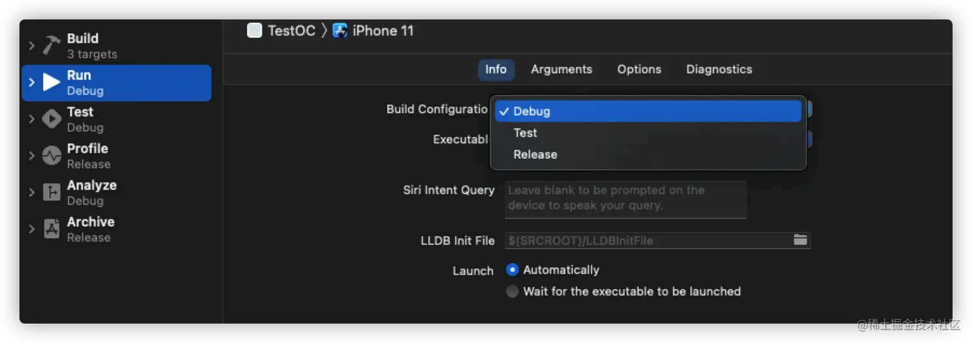Click the iPhone 11 simulator app icon
Viewport: 972px width, 343px height.
coord(340,30)
